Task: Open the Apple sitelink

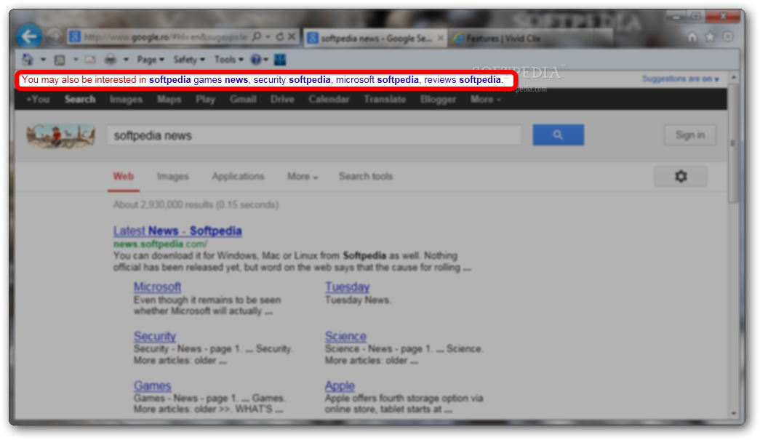Action: pos(340,386)
